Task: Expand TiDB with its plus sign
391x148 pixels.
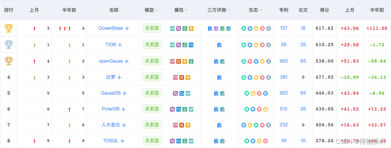Action: [120, 45]
